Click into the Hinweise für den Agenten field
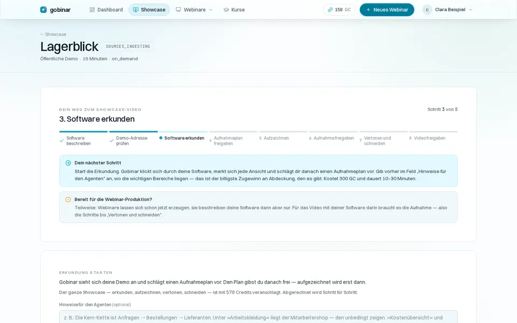The height and width of the screenshot is (323, 517). (x=258, y=317)
